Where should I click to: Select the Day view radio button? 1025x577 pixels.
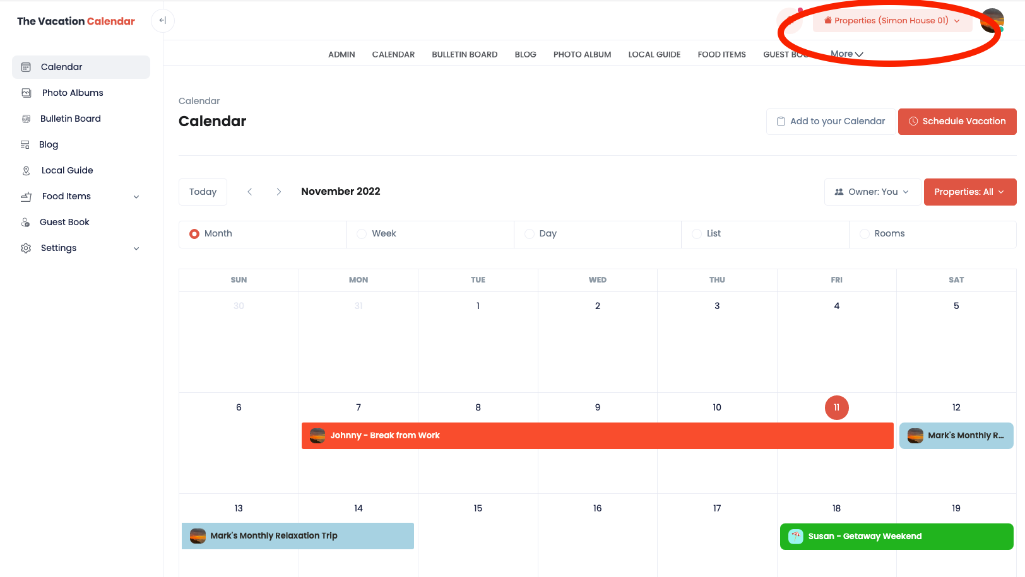530,234
